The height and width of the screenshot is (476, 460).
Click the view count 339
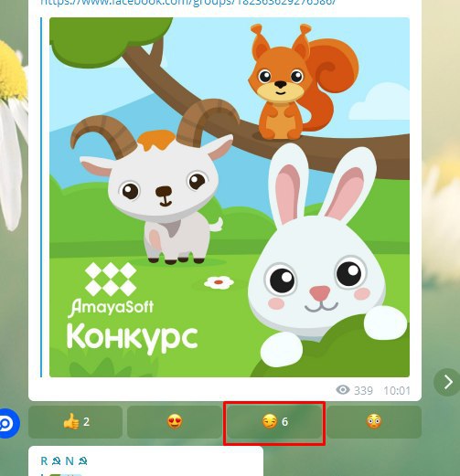click(x=363, y=390)
